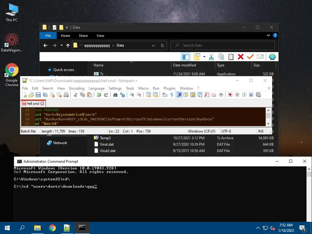The image size is (312, 234).
Task: Expand the Explorer ribbon chevron
Action: [268, 35]
